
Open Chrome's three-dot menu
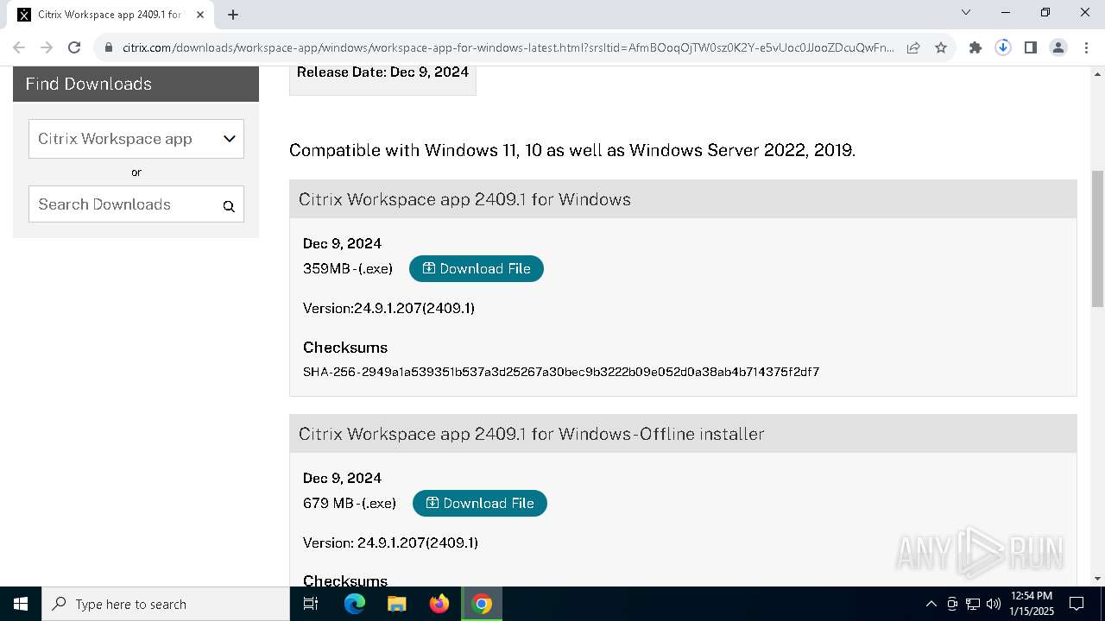[x=1086, y=48]
